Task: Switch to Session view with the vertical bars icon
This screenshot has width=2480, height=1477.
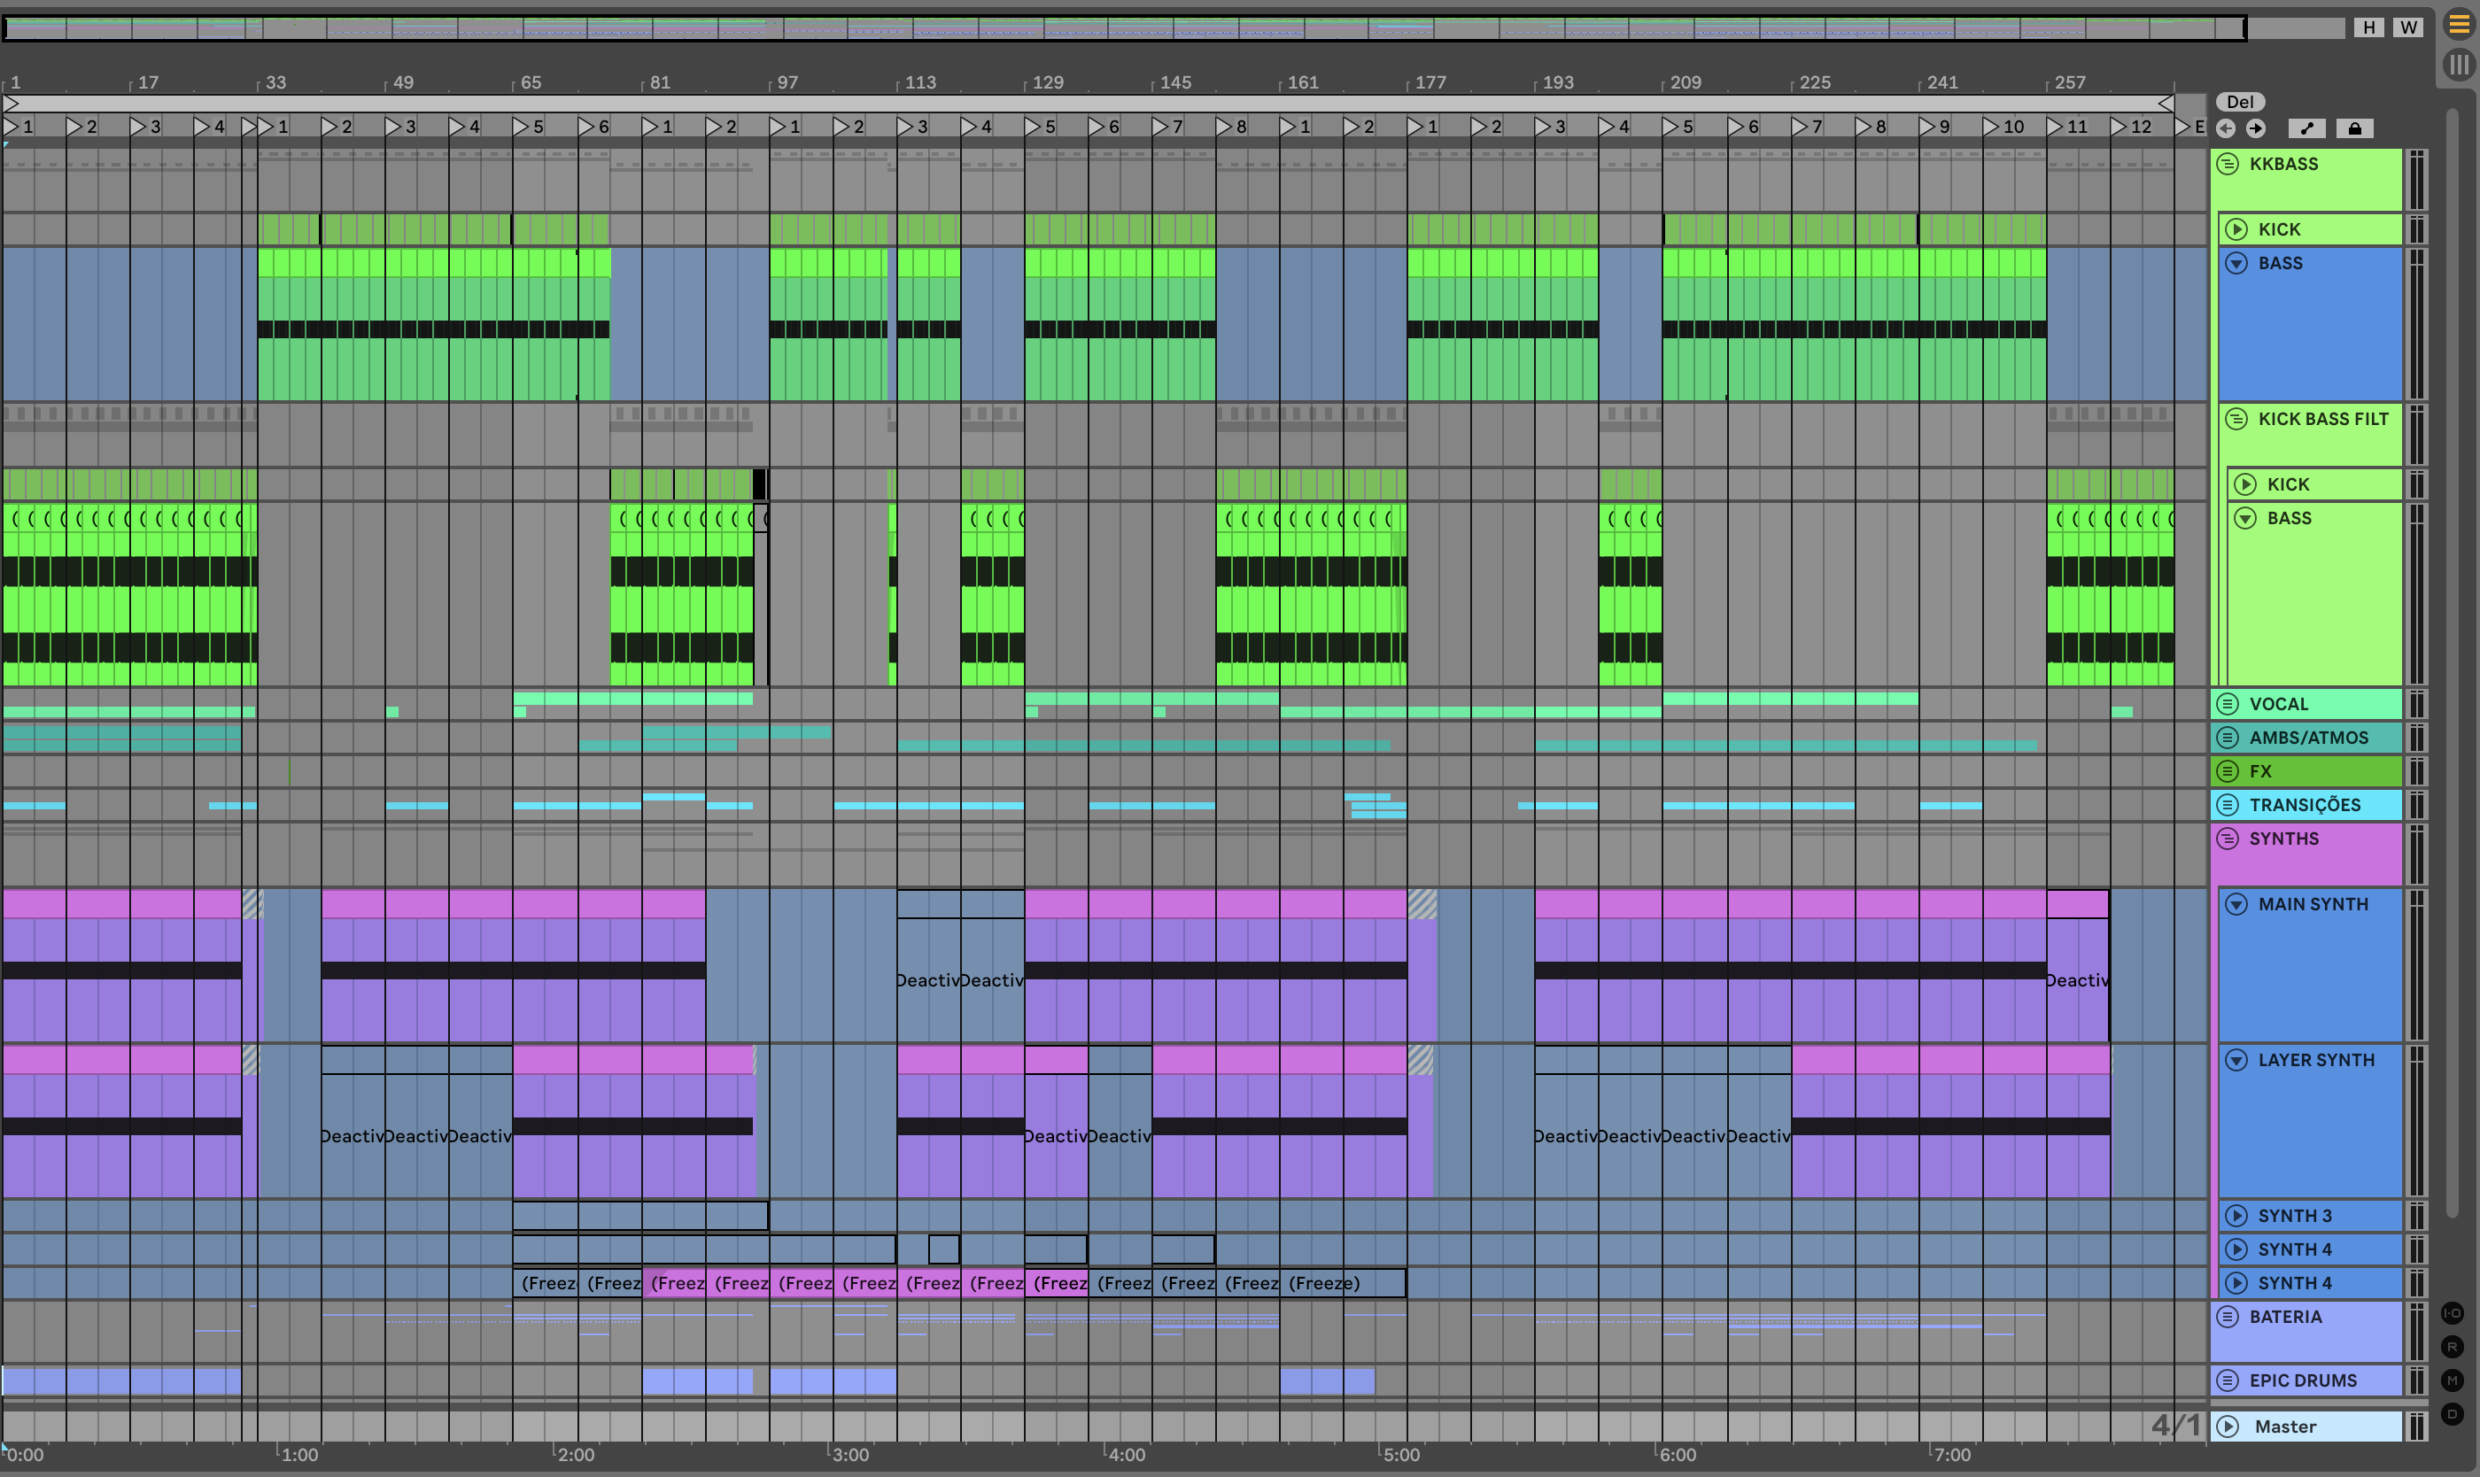Action: 2458,65
